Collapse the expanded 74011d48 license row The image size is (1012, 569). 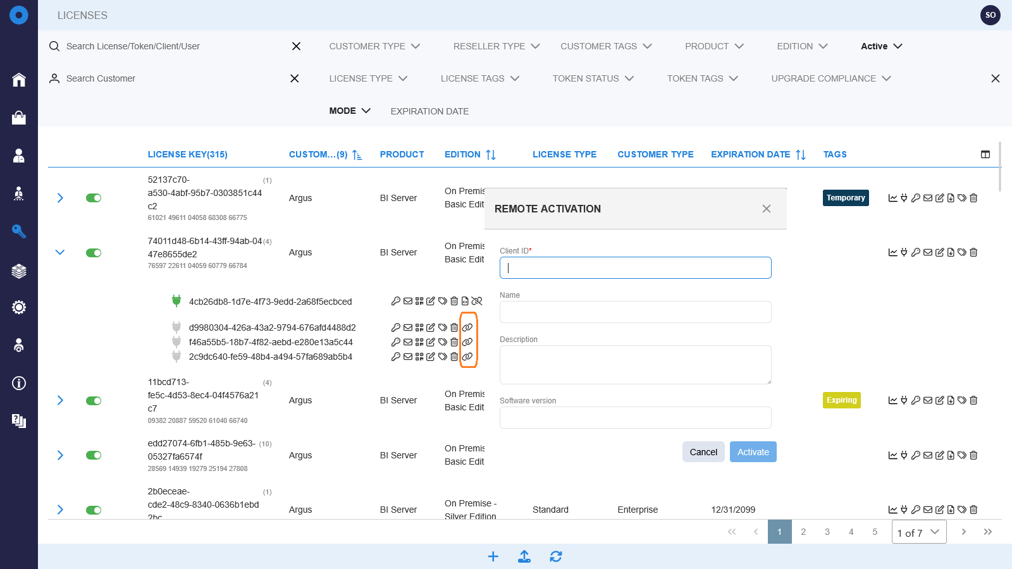[60, 252]
